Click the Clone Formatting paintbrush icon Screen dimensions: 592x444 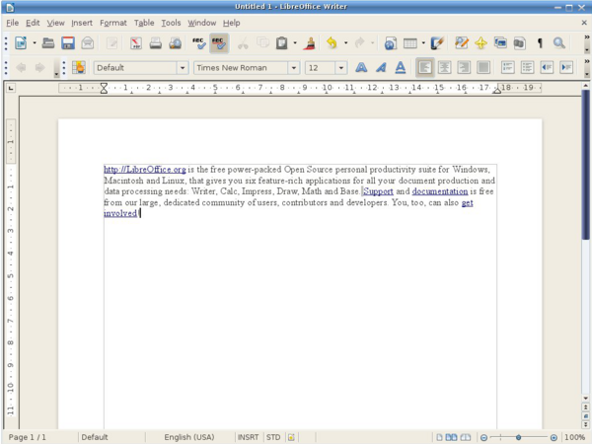pyautogui.click(x=309, y=43)
